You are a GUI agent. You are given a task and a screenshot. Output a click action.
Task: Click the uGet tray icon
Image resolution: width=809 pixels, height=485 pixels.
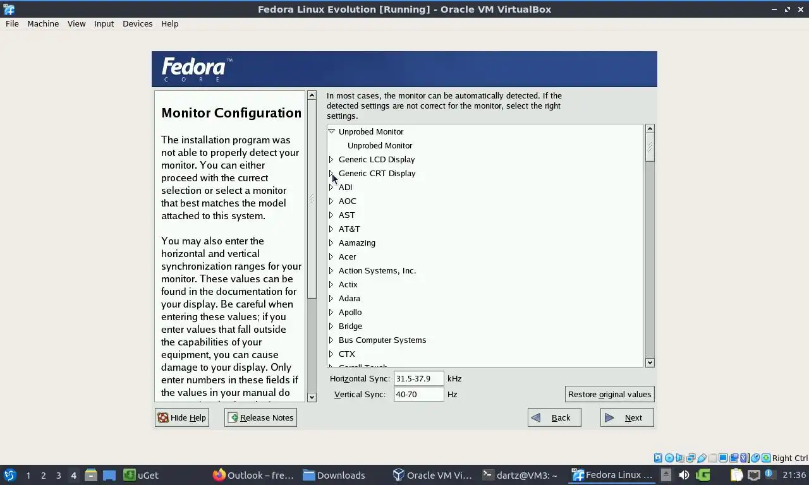point(703,475)
